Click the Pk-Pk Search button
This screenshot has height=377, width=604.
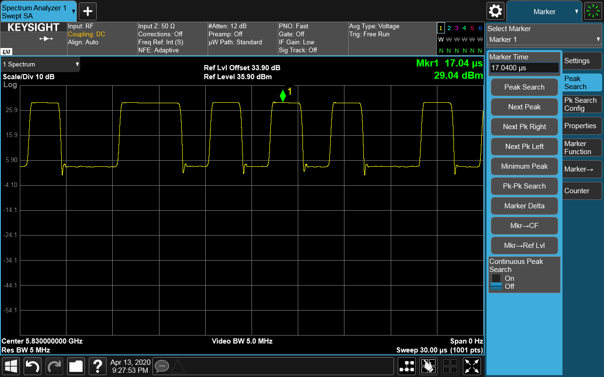pos(524,186)
